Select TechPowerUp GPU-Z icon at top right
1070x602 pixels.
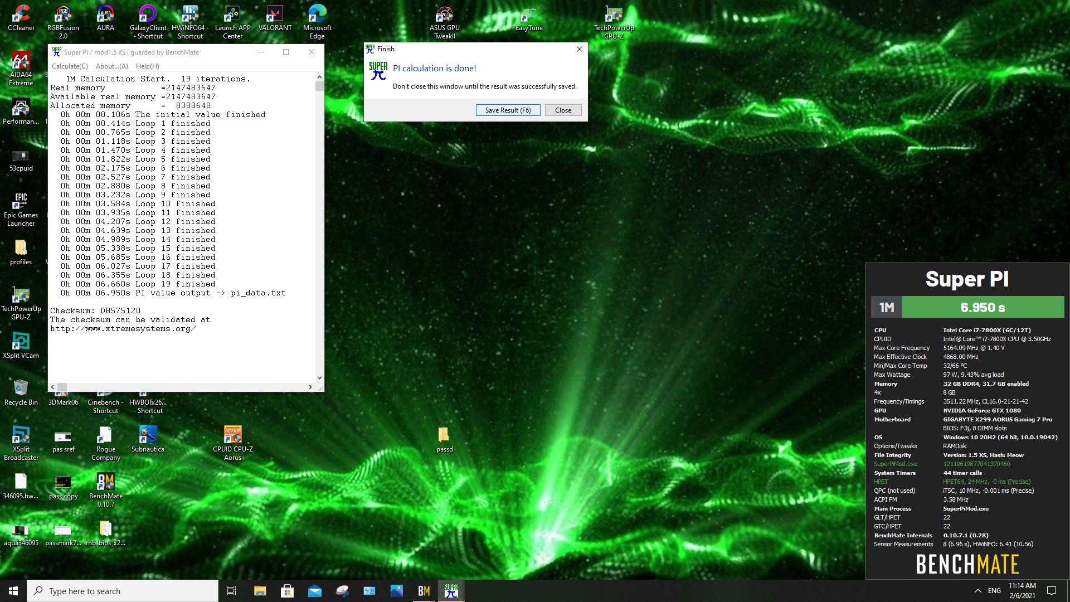(x=614, y=22)
